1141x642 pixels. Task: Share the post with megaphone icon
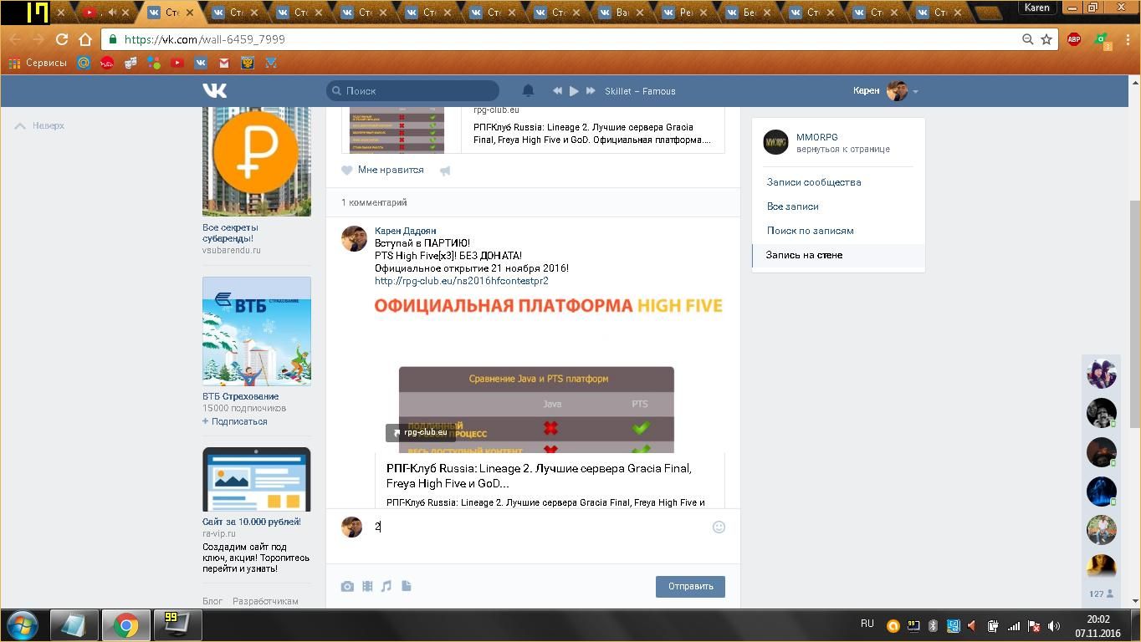(x=445, y=171)
